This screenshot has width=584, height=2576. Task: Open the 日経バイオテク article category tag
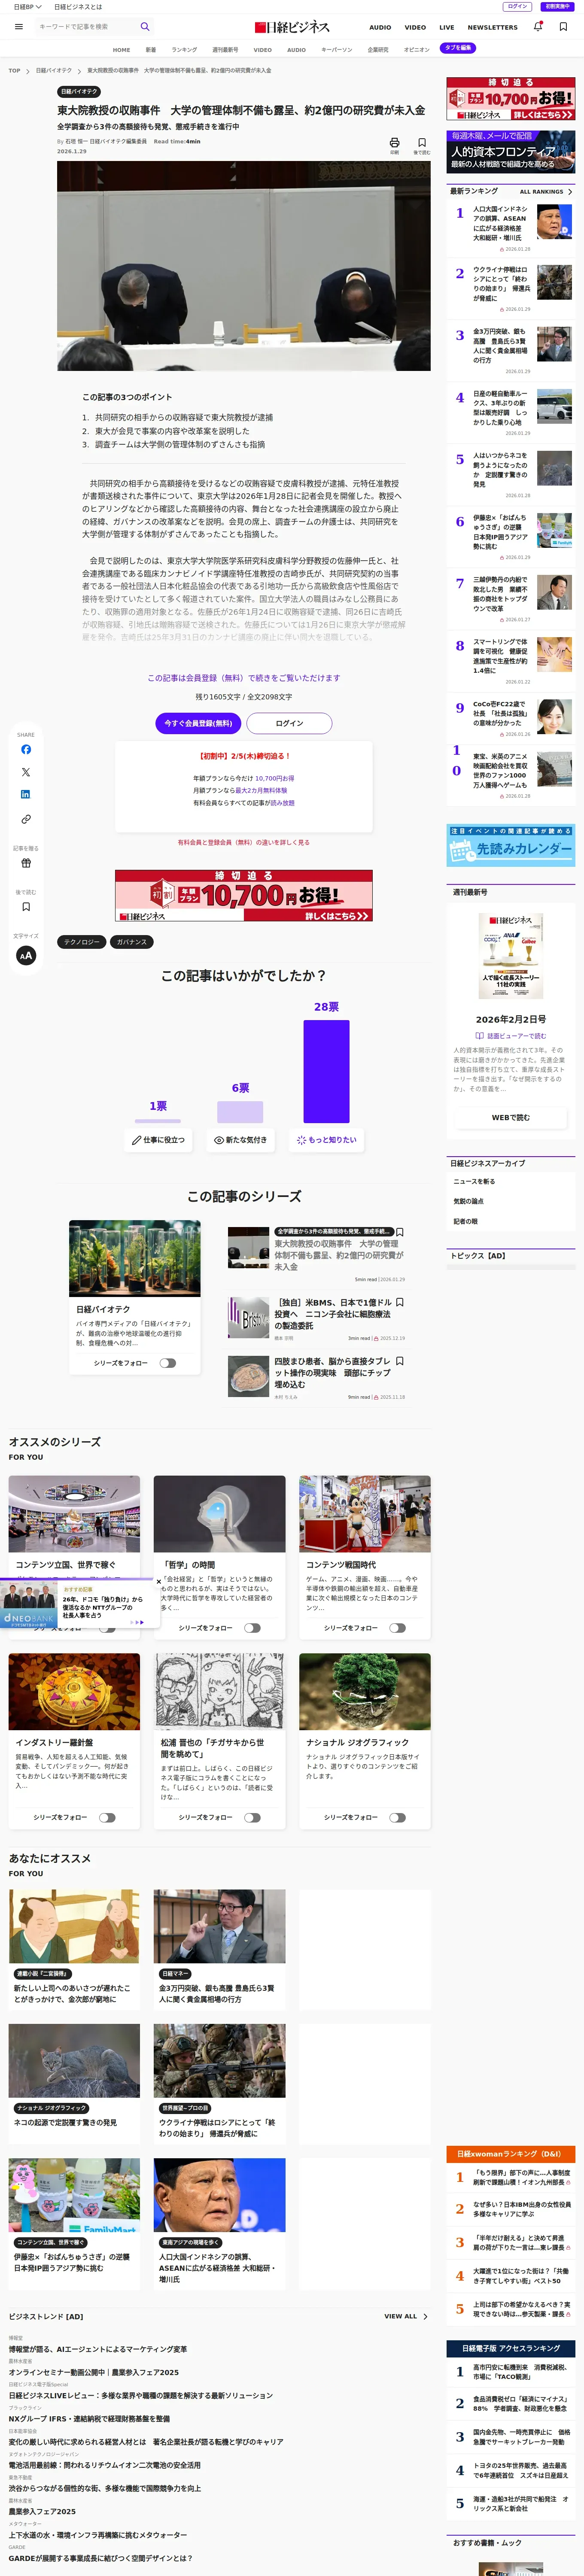click(79, 91)
